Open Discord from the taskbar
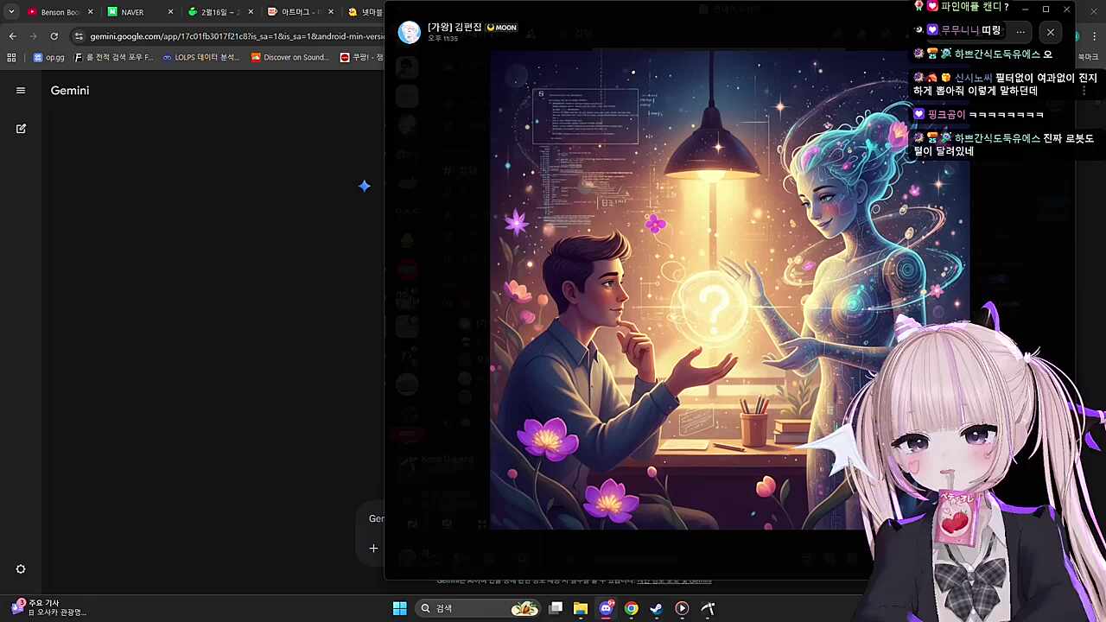The image size is (1106, 622). (606, 609)
